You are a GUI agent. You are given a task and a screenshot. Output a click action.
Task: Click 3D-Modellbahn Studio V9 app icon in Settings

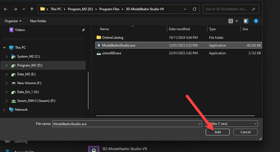(94, 149)
